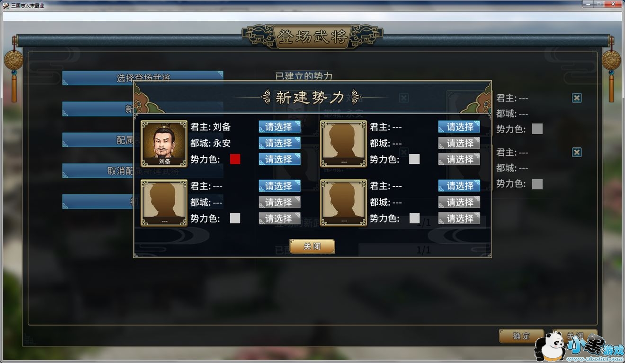Click the gray swatch of first established faction
625x363 pixels.
(537, 128)
